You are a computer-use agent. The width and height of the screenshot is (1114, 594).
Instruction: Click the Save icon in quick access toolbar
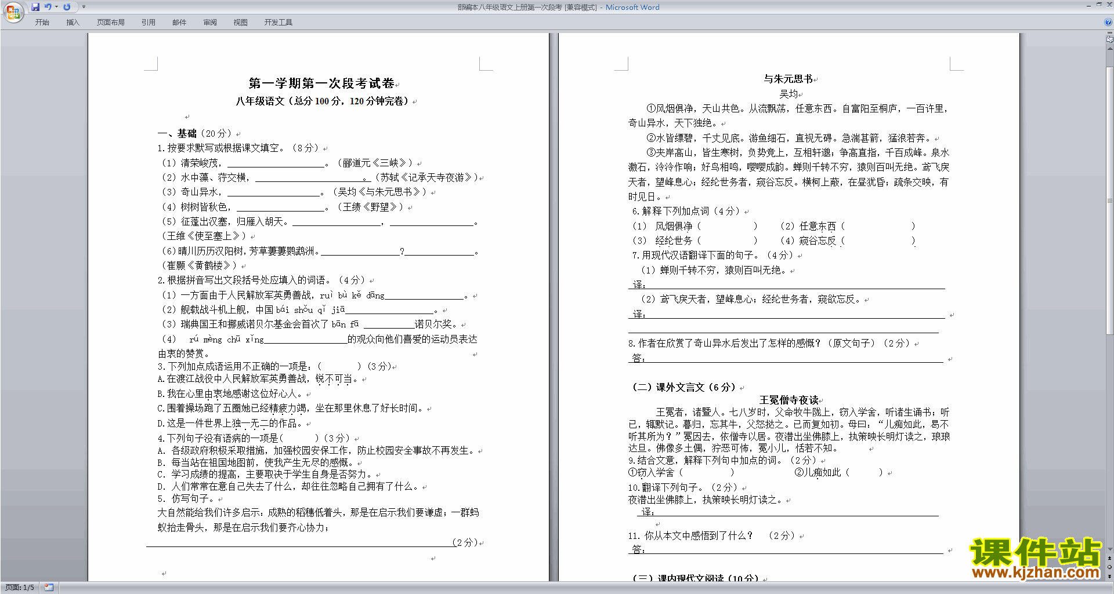35,7
